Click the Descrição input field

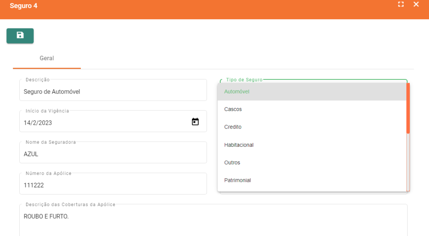pos(113,91)
